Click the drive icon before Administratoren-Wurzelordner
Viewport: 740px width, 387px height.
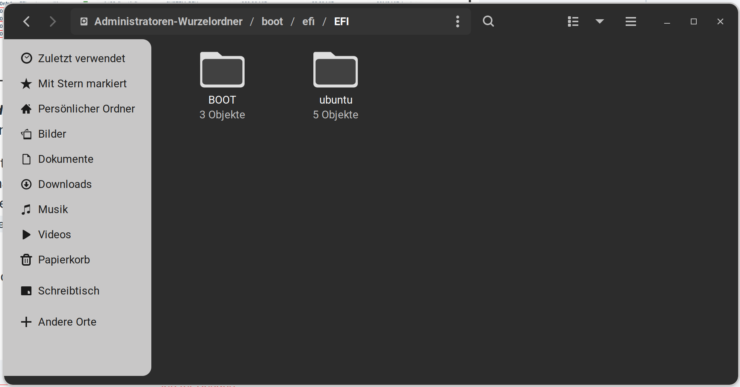tap(84, 21)
